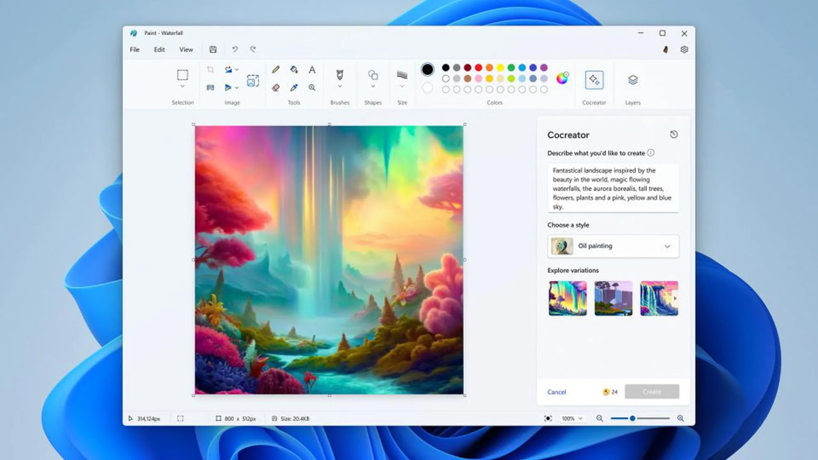Select the Pencil tool
Viewport: 818px width, 460px height.
[x=276, y=70]
